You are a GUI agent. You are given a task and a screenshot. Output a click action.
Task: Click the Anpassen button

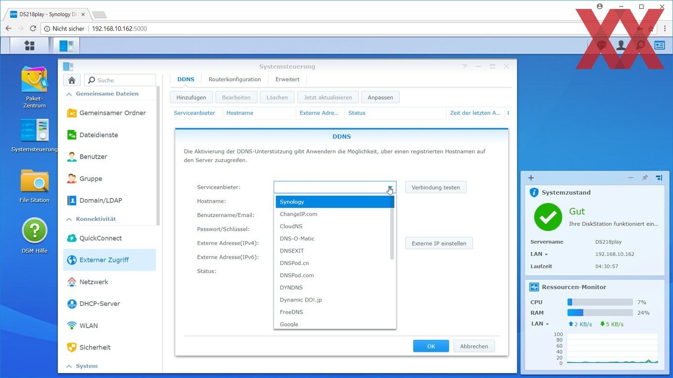(381, 97)
